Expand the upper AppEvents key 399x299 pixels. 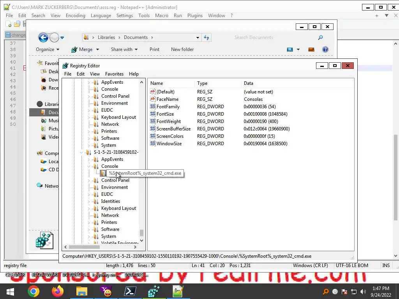(88, 83)
